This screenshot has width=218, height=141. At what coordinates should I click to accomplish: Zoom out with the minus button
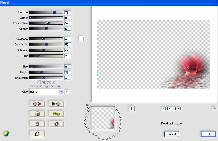[164, 109]
